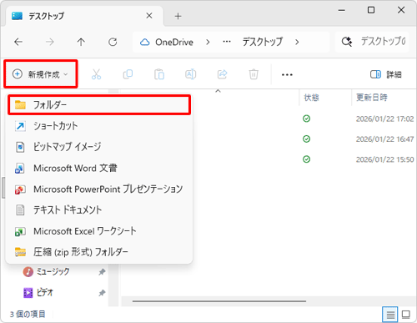The height and width of the screenshot is (323, 417).
Task: Open ミュージック in navigation pane
Action: tap(53, 271)
